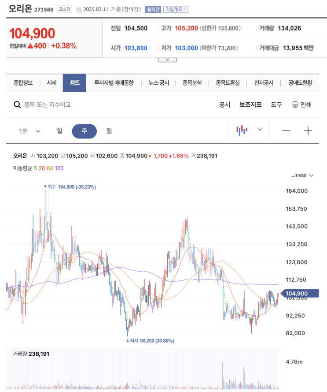Switch to the 시세 tab

click(51, 83)
